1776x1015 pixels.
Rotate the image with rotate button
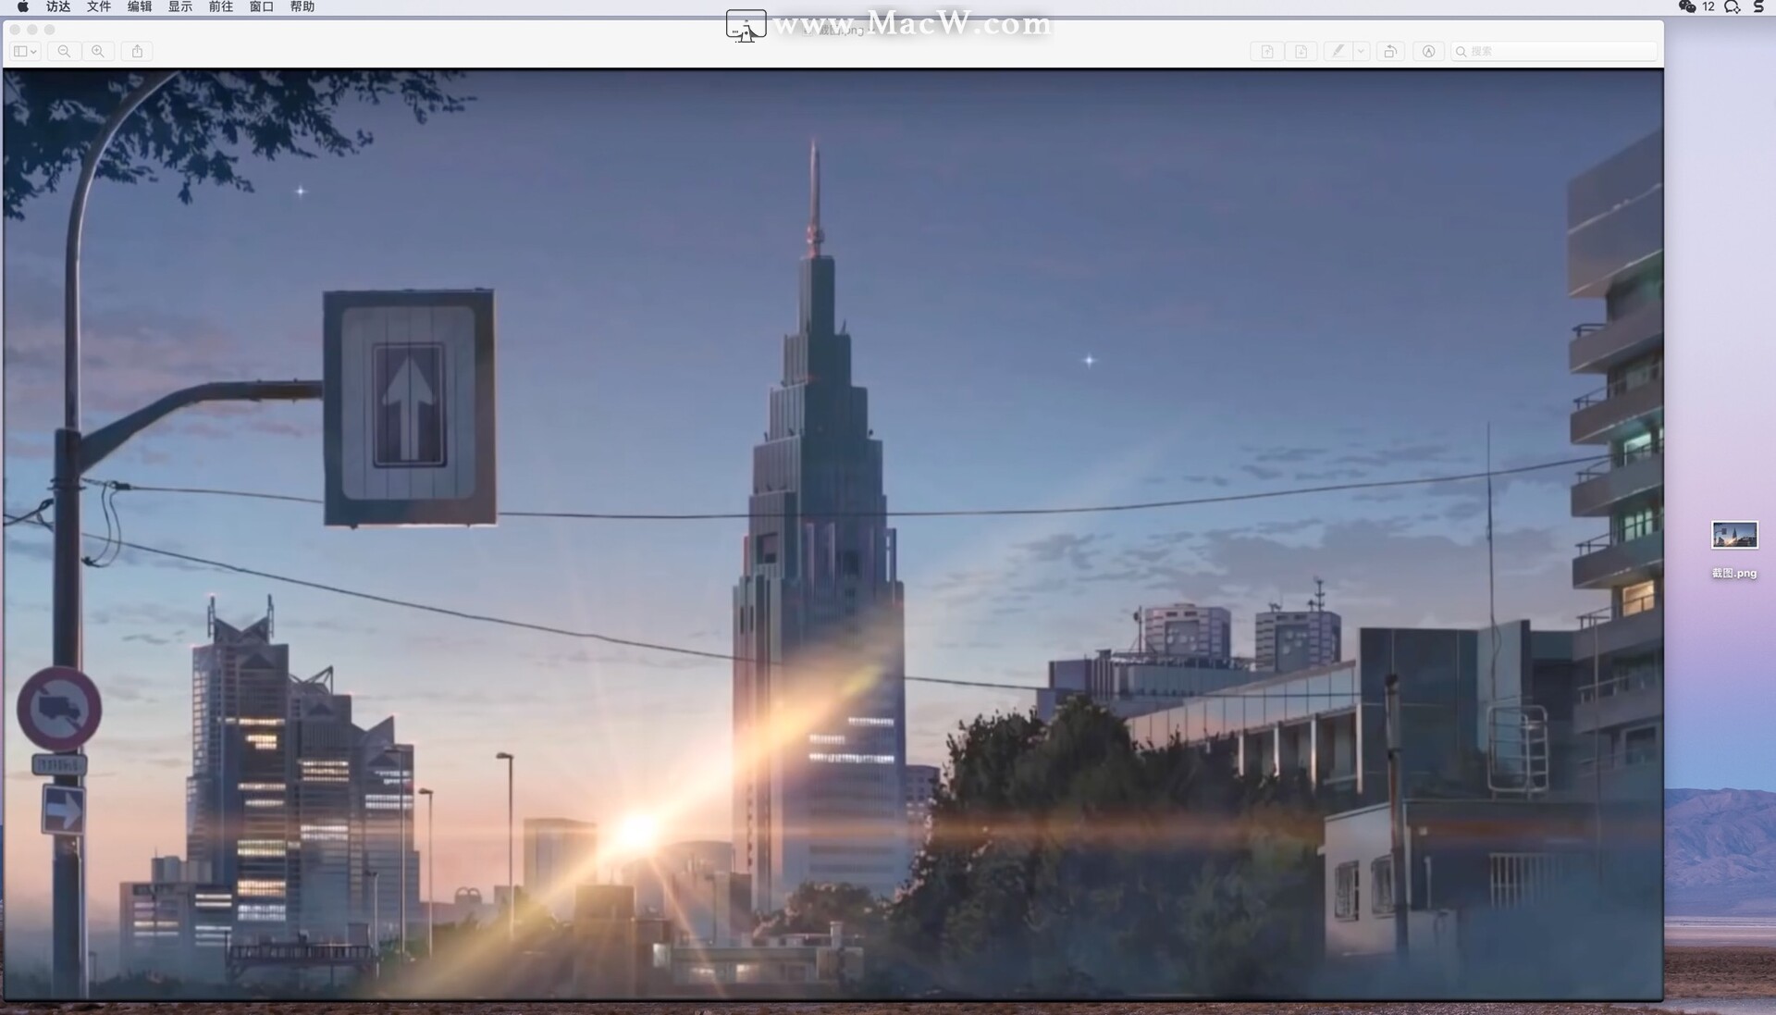(x=1389, y=52)
